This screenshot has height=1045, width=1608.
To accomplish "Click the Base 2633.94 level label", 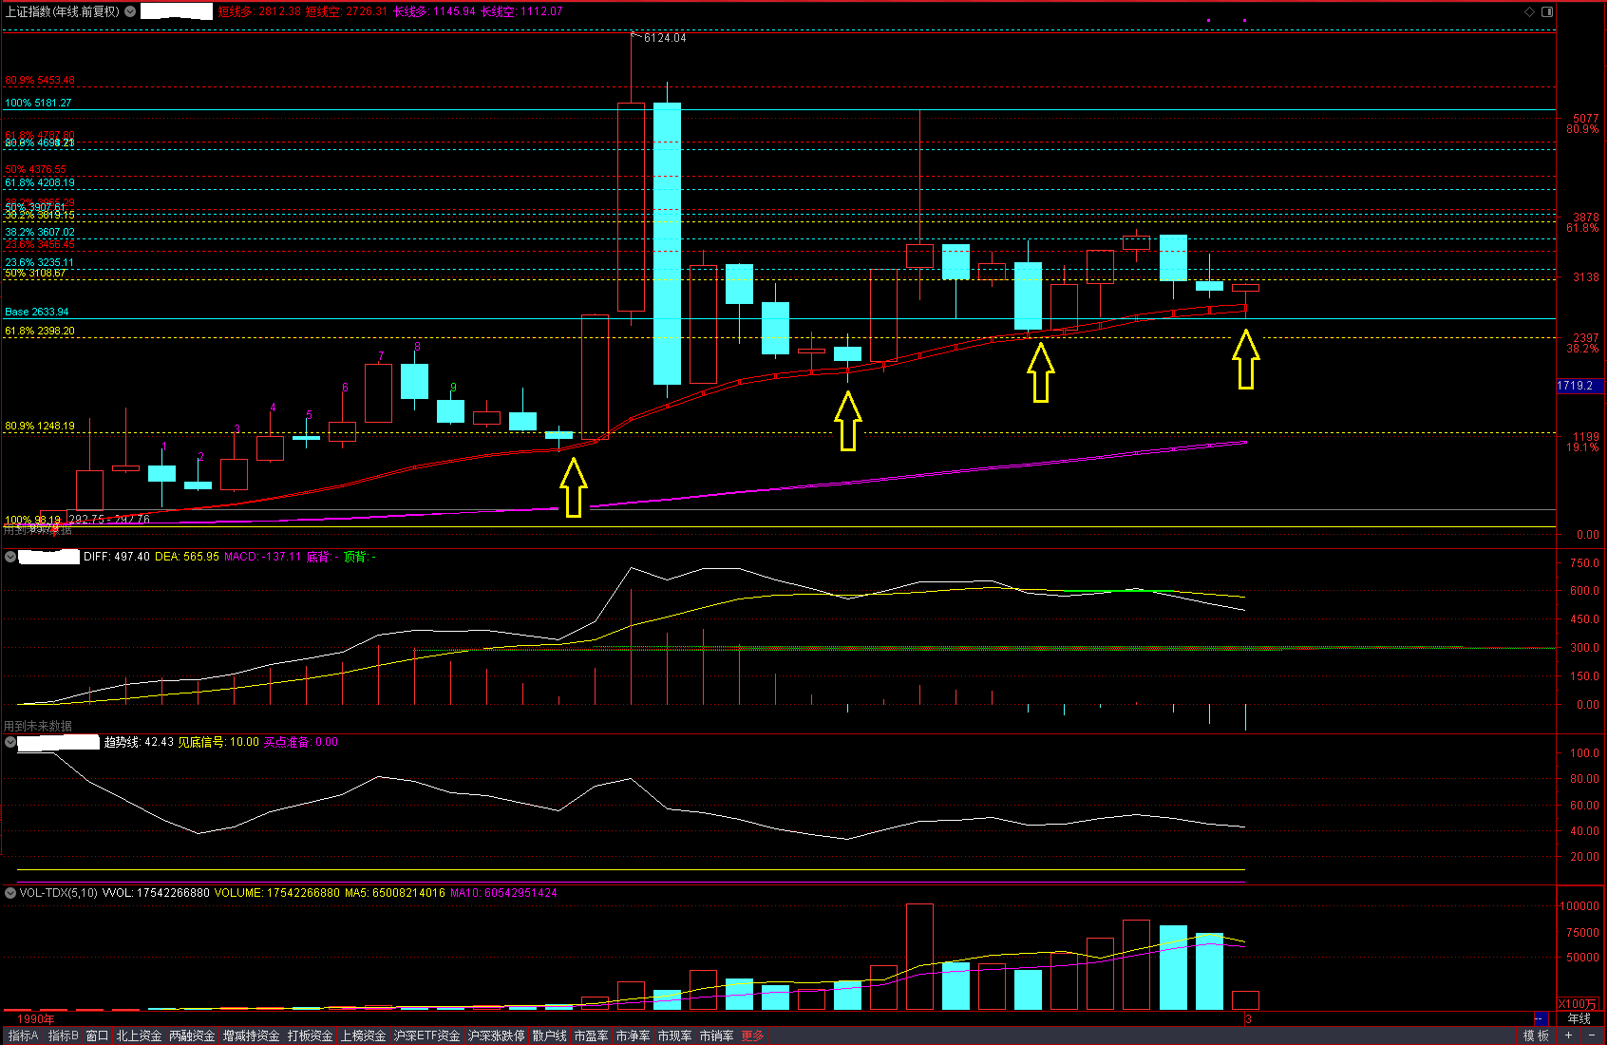I will 37,312.
